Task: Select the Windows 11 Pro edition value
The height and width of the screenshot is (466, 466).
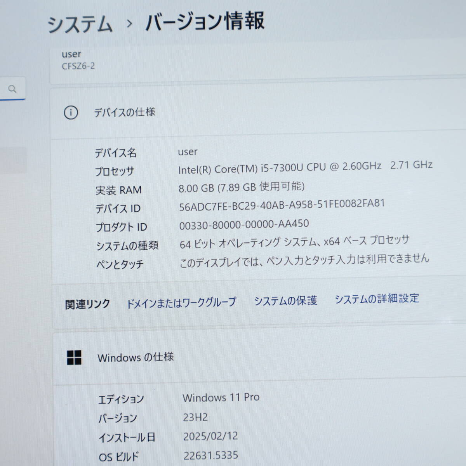Action: tap(221, 398)
